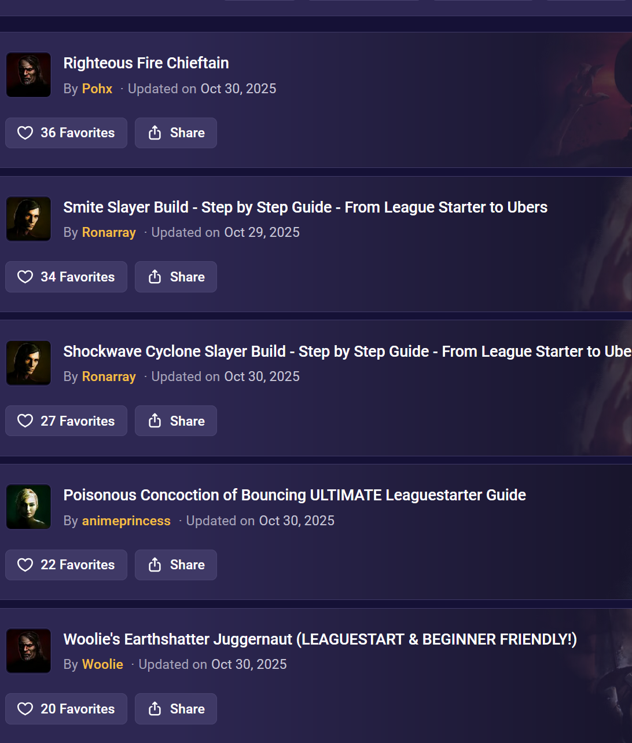The width and height of the screenshot is (632, 743).
Task: Click Poisonous Concoction guide character portrait
Action: coord(28,507)
